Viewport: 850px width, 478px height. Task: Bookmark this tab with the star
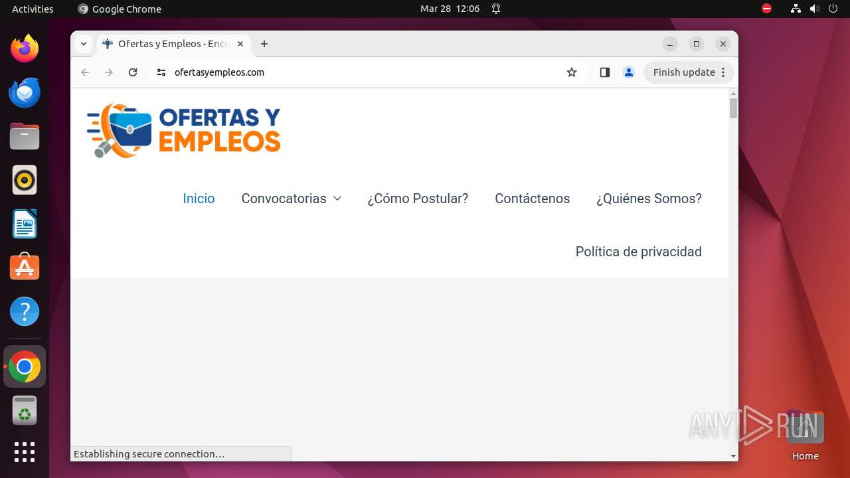click(x=572, y=72)
